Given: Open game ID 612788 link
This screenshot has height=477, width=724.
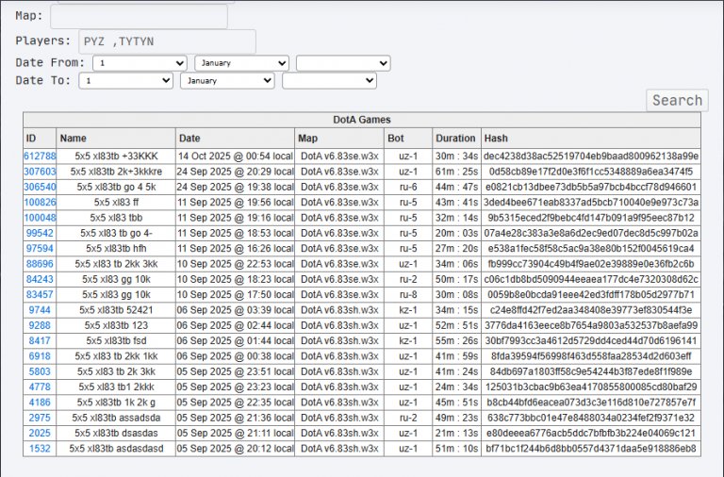Looking at the screenshot, I should click(x=40, y=156).
